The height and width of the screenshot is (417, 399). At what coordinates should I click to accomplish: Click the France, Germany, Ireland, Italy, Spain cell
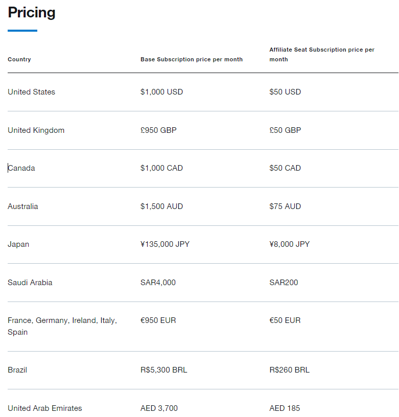click(x=62, y=326)
